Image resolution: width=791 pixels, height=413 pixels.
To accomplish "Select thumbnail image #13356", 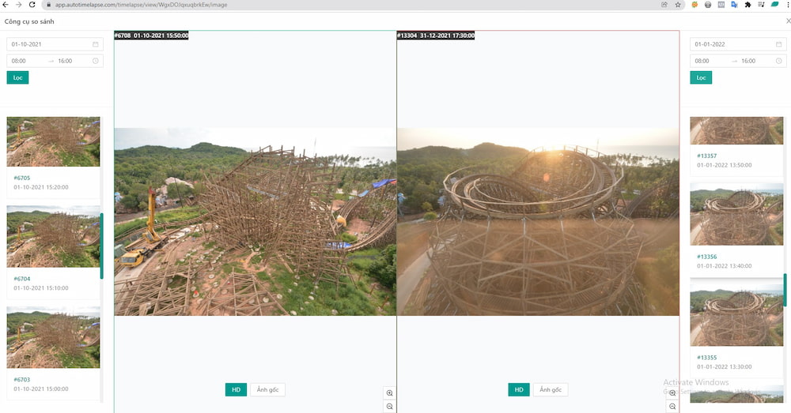I will [736, 215].
